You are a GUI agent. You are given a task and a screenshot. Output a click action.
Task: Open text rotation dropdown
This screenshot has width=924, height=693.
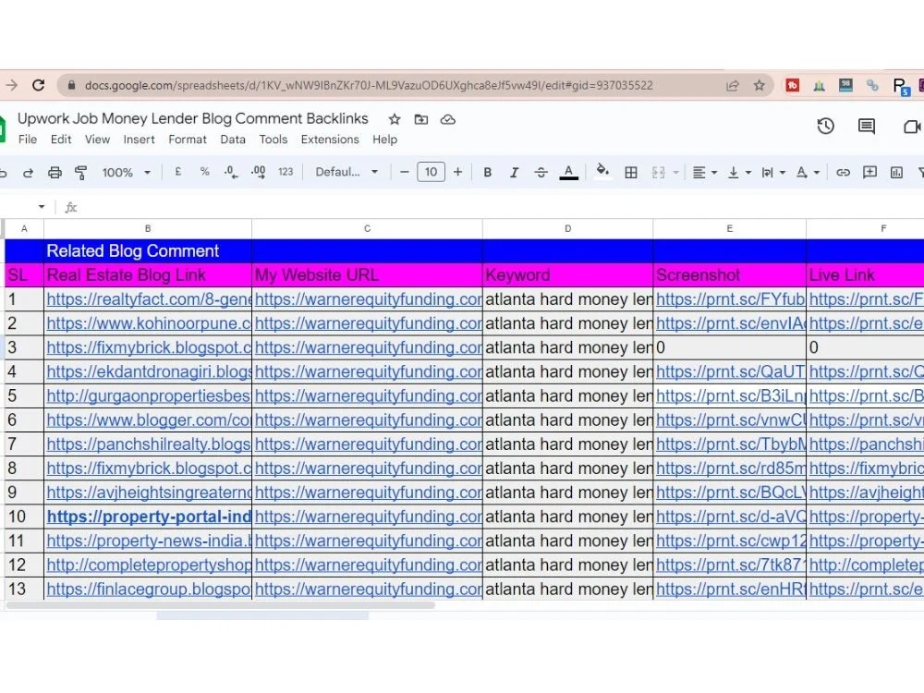pos(808,172)
